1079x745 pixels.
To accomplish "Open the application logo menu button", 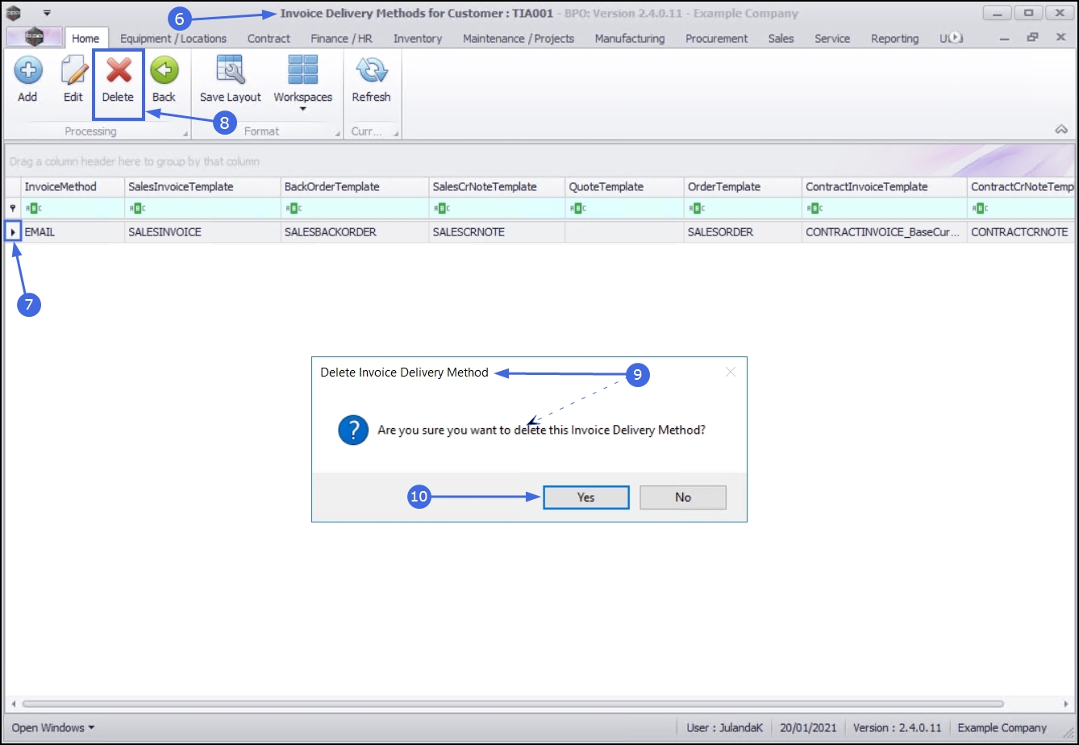I will tap(34, 37).
